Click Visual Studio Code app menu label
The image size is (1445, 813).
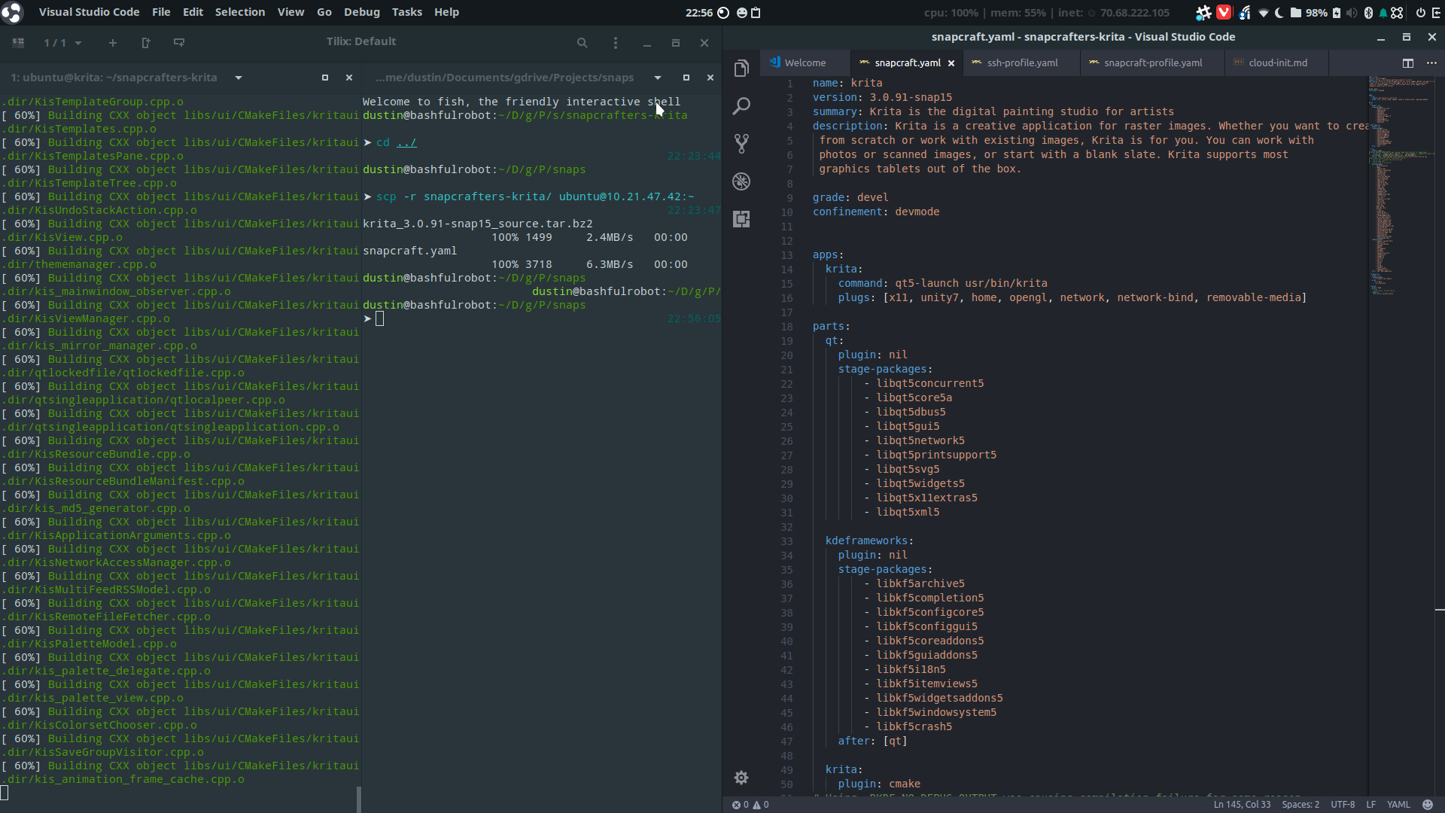click(89, 12)
